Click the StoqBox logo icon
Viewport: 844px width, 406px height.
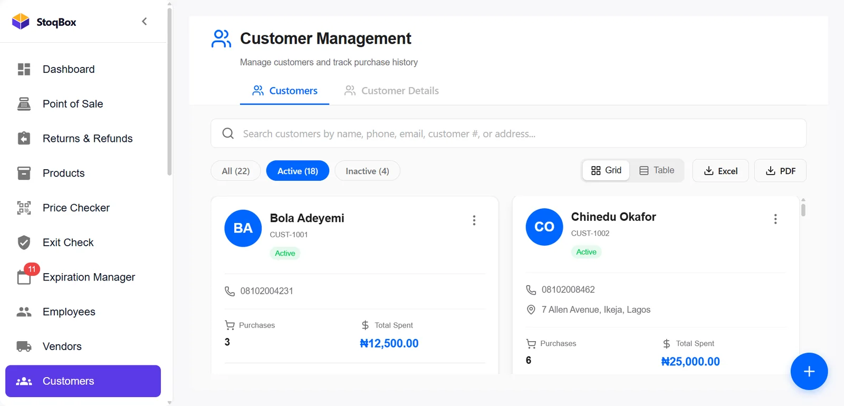click(x=21, y=21)
